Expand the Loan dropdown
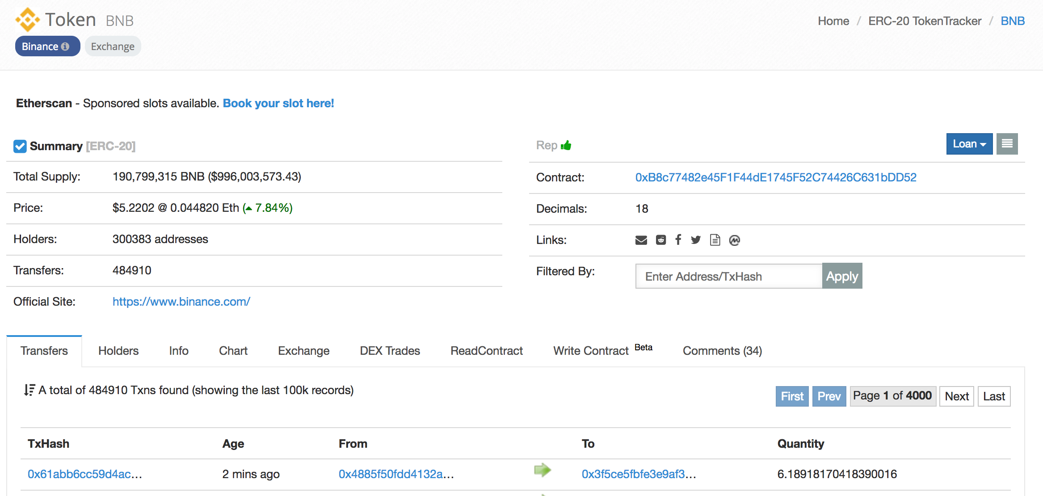Image resolution: width=1043 pixels, height=496 pixels. pyautogui.click(x=969, y=144)
